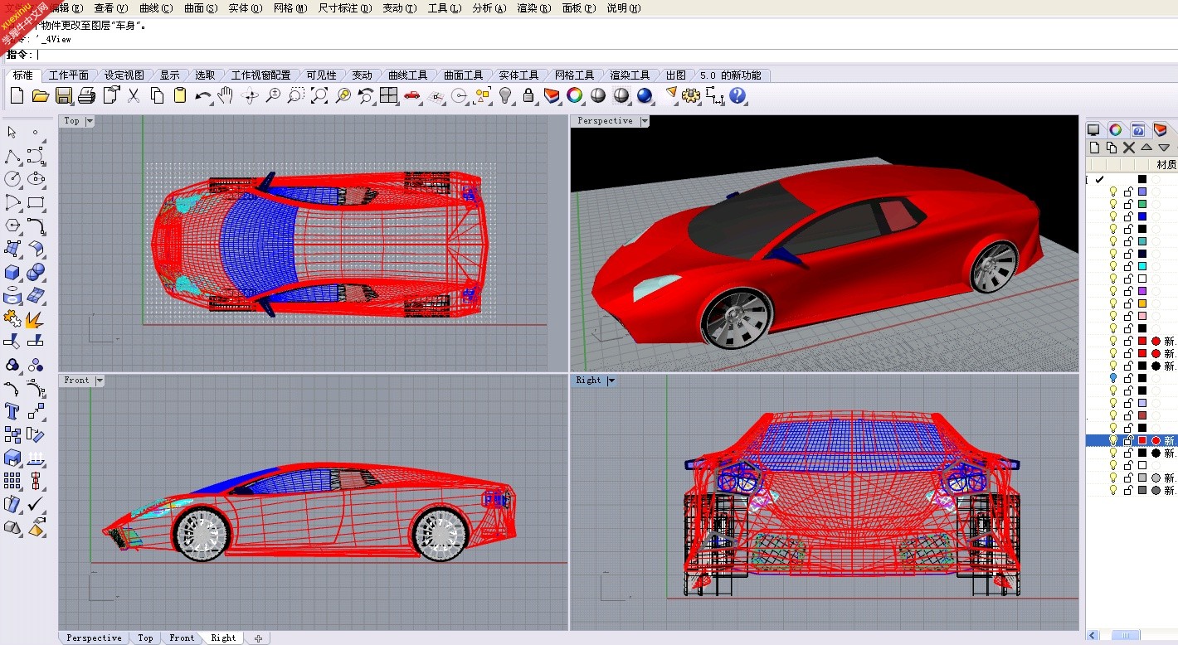Viewport: 1178px width, 645px height.
Task: Switch to the 工作平面 toolbar tab
Action: pos(68,75)
